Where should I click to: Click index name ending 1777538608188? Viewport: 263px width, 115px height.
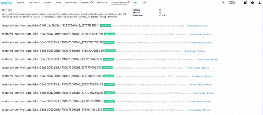52,76
